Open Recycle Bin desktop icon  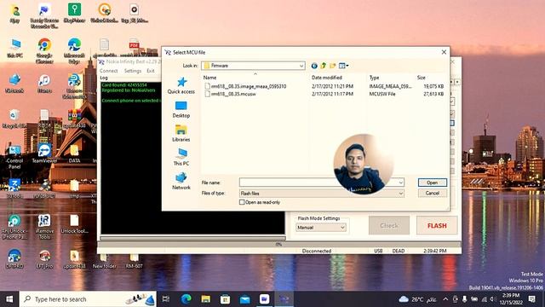tap(14, 119)
